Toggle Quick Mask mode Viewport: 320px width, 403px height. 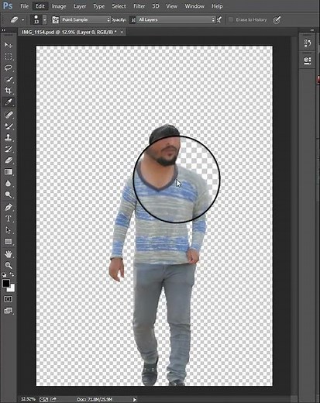pos(8,299)
